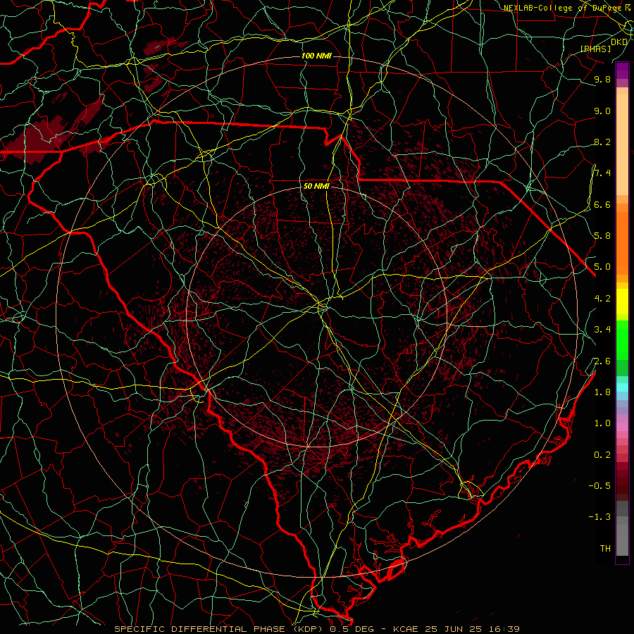This screenshot has height=634, width=634.
Task: Click the 100 NMI range ring label
Action: click(316, 56)
